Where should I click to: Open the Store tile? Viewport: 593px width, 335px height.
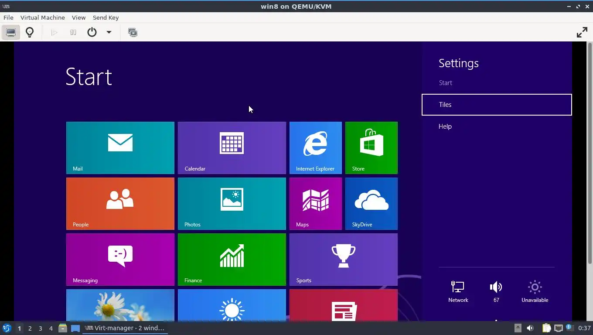click(x=371, y=148)
